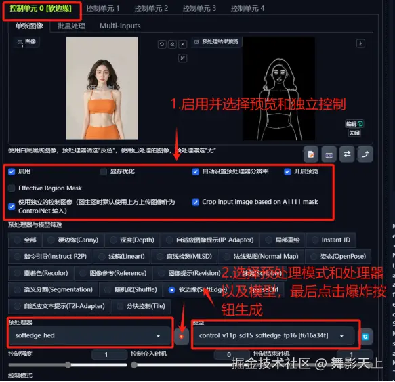This screenshot has height=382, width=395.
Task: Run preprocessor with the explosion button
Action: point(182,337)
